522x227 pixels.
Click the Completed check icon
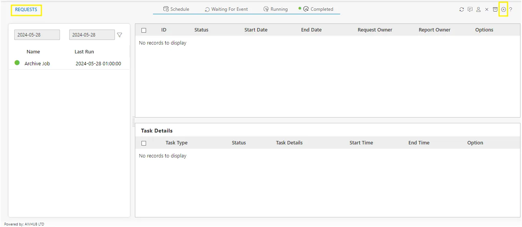coord(306,9)
